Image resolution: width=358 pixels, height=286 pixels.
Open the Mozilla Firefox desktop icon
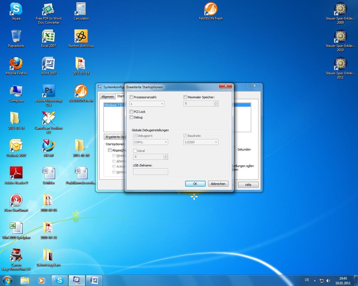tap(16, 66)
